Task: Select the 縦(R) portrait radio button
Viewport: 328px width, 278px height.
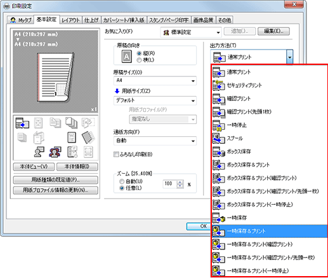Action: pyautogui.click(x=139, y=53)
